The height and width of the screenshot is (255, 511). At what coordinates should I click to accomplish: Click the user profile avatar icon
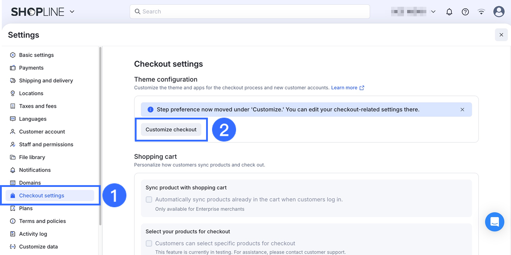[499, 12]
